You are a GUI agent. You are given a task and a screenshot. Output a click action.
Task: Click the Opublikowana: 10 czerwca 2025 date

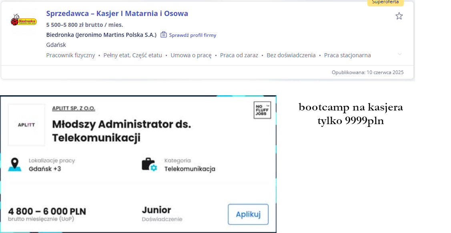[x=368, y=72]
